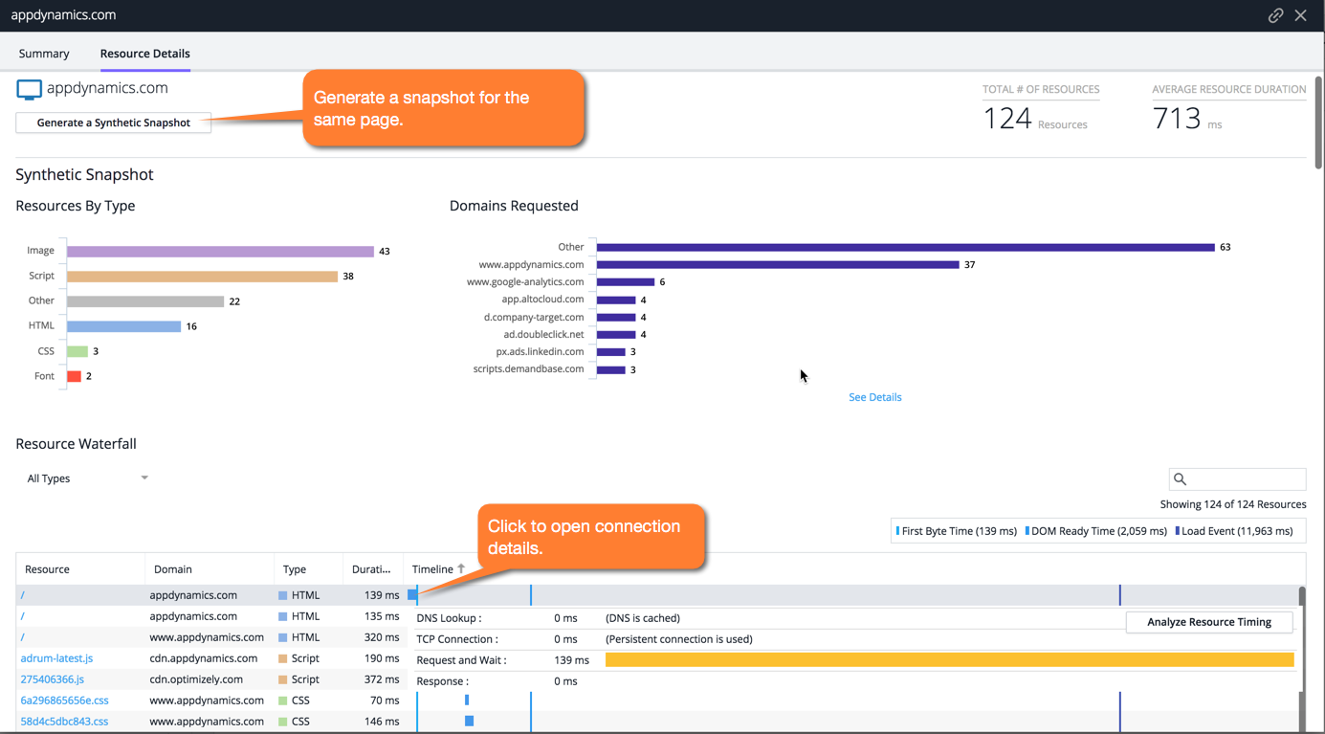Click the DOM Ready Time legend entry
The height and width of the screenshot is (734, 1325).
point(1096,531)
